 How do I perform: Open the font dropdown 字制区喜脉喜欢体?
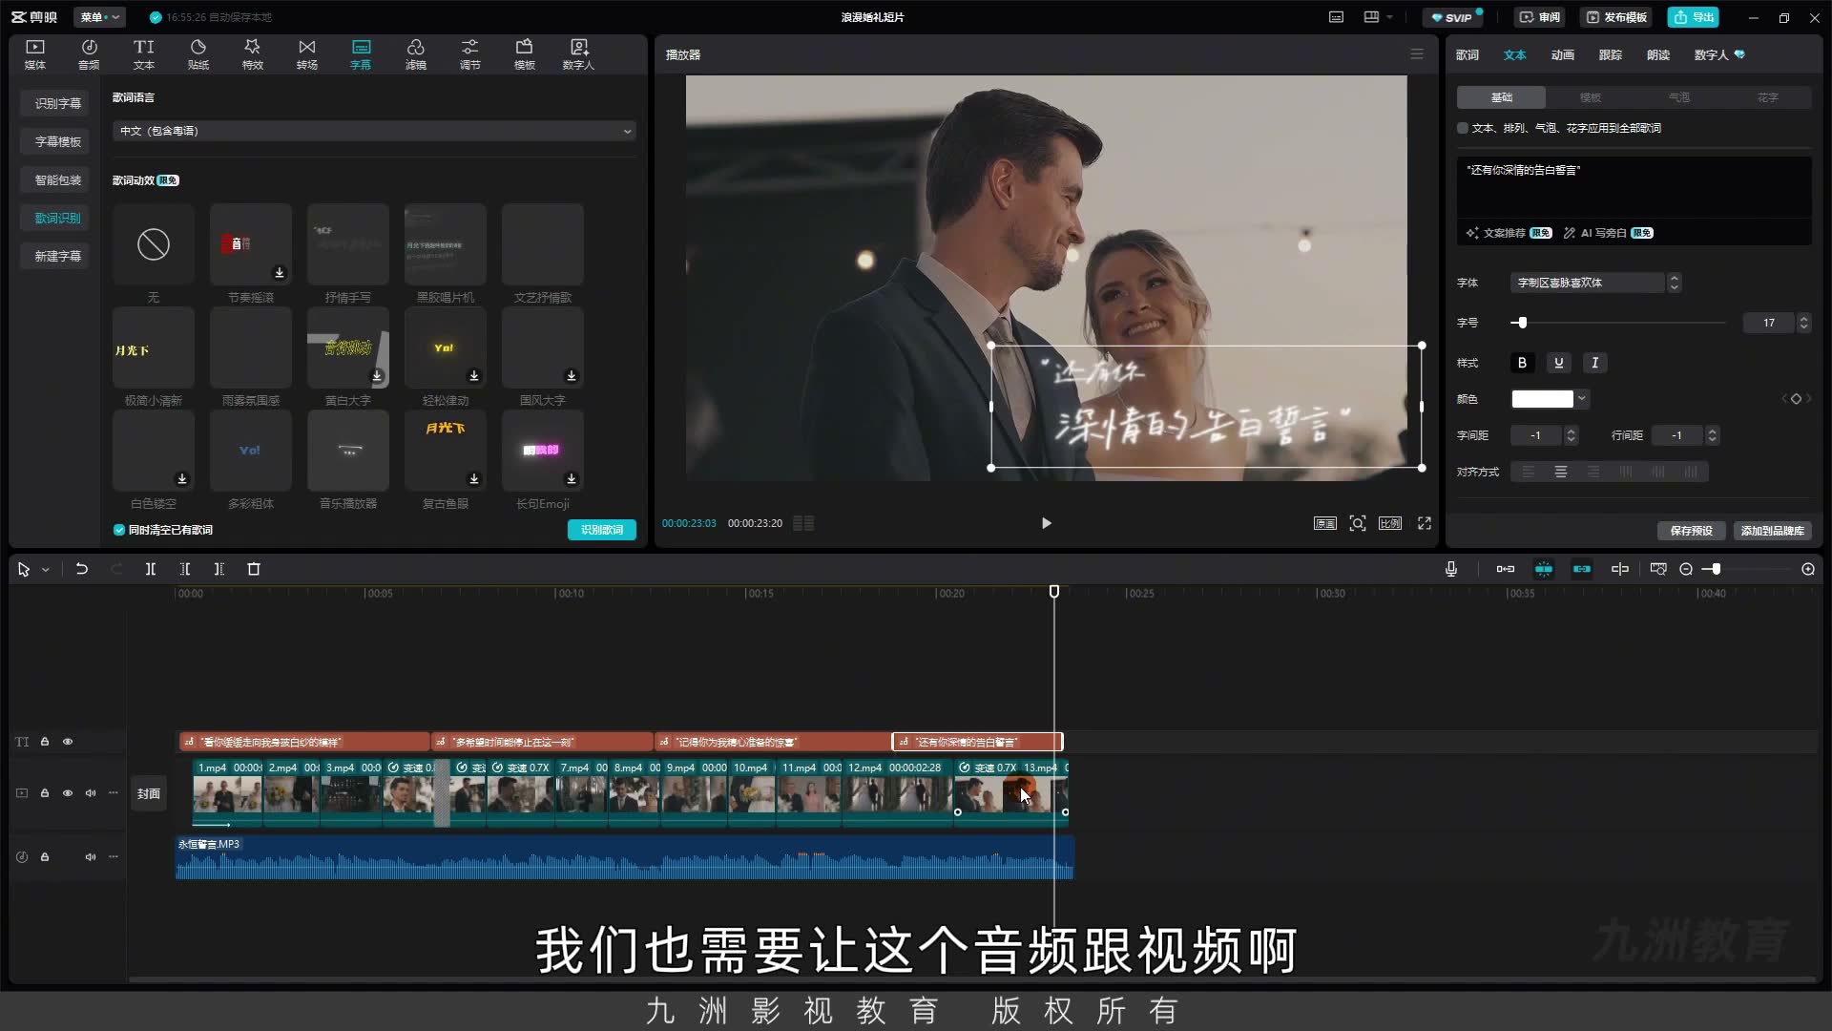(1595, 283)
